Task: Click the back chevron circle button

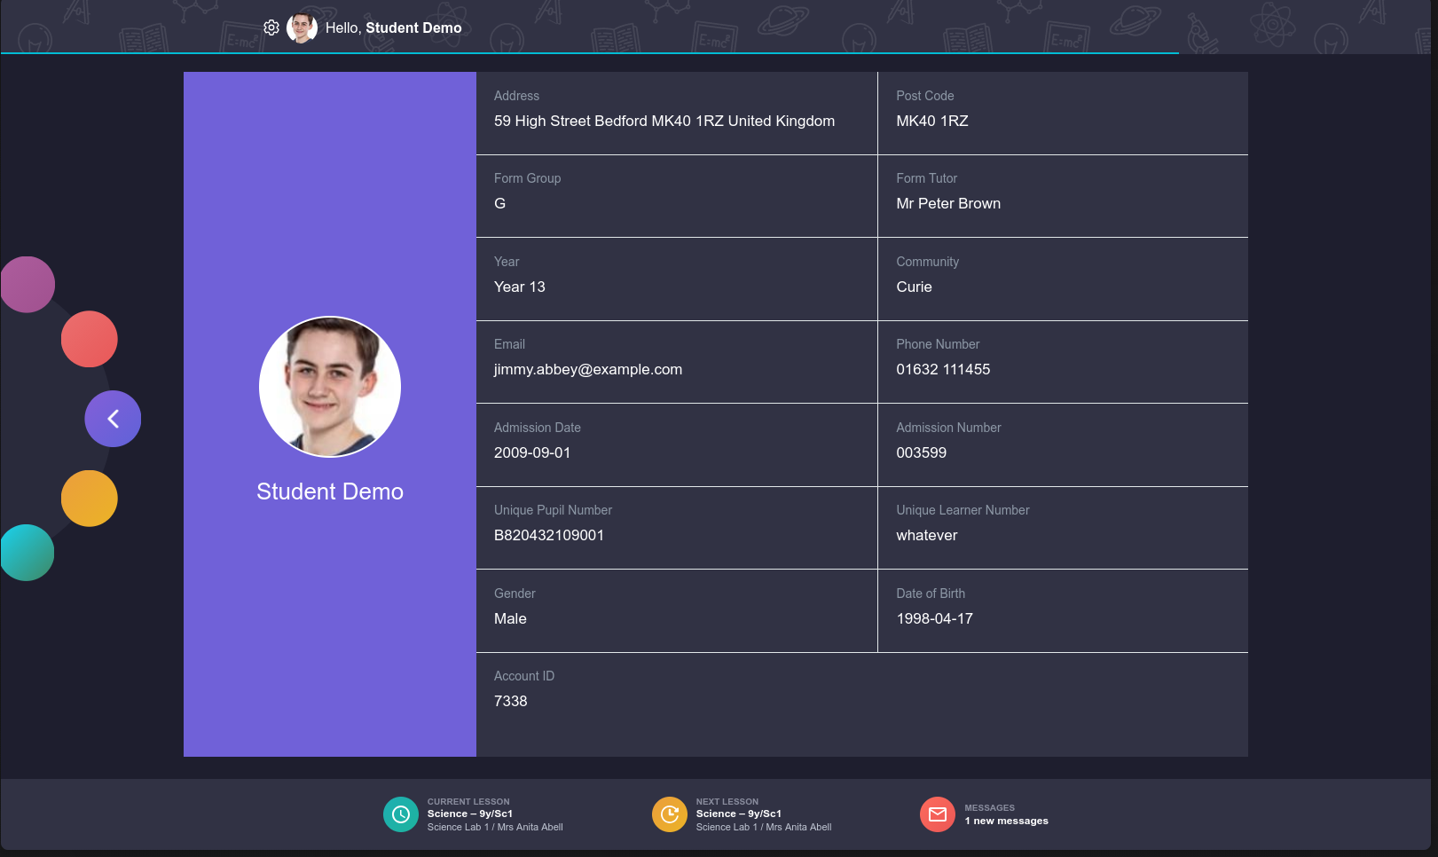Action: point(113,419)
